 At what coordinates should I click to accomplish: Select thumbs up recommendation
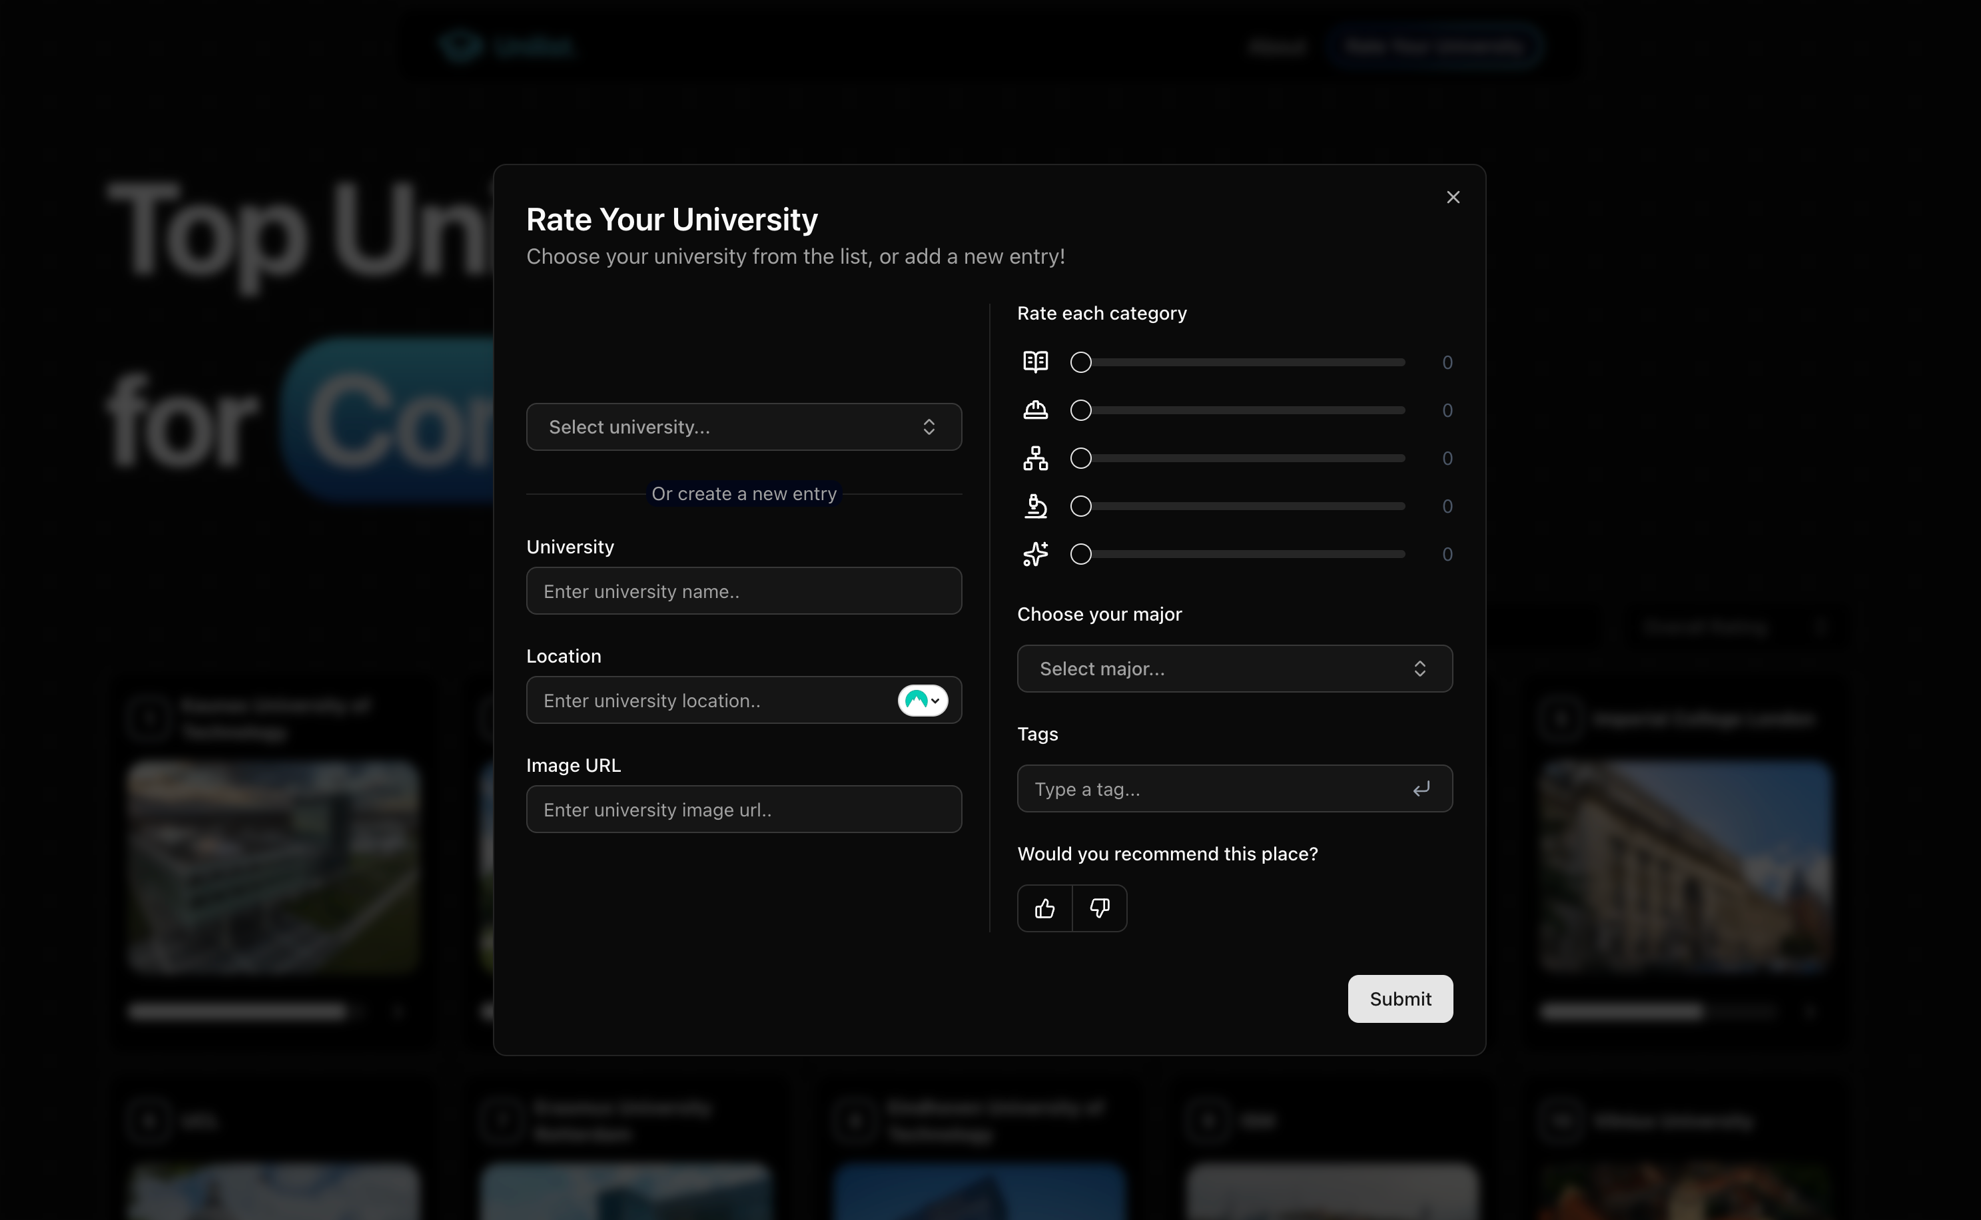pos(1044,908)
